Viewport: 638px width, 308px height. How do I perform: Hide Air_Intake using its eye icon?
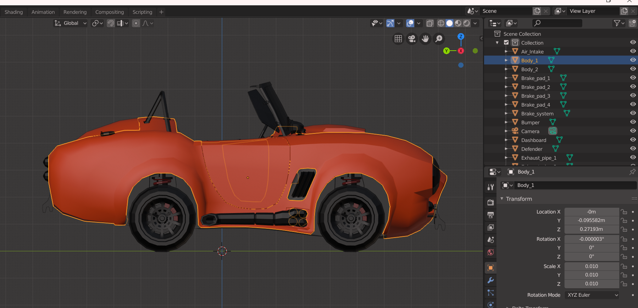click(633, 51)
